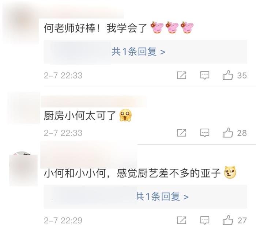256x225 pixels.
Task: Open the first commenter's blurred avatar
Action: click(x=21, y=24)
